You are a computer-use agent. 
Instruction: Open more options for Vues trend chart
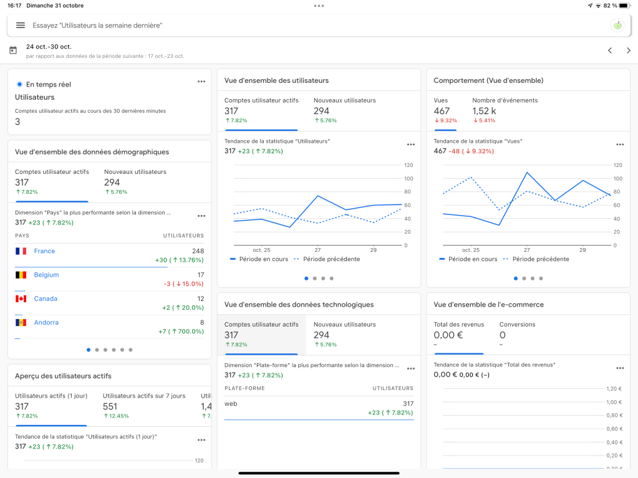coord(620,145)
